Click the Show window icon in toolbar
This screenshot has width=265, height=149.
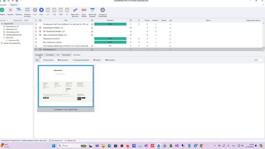19,10
